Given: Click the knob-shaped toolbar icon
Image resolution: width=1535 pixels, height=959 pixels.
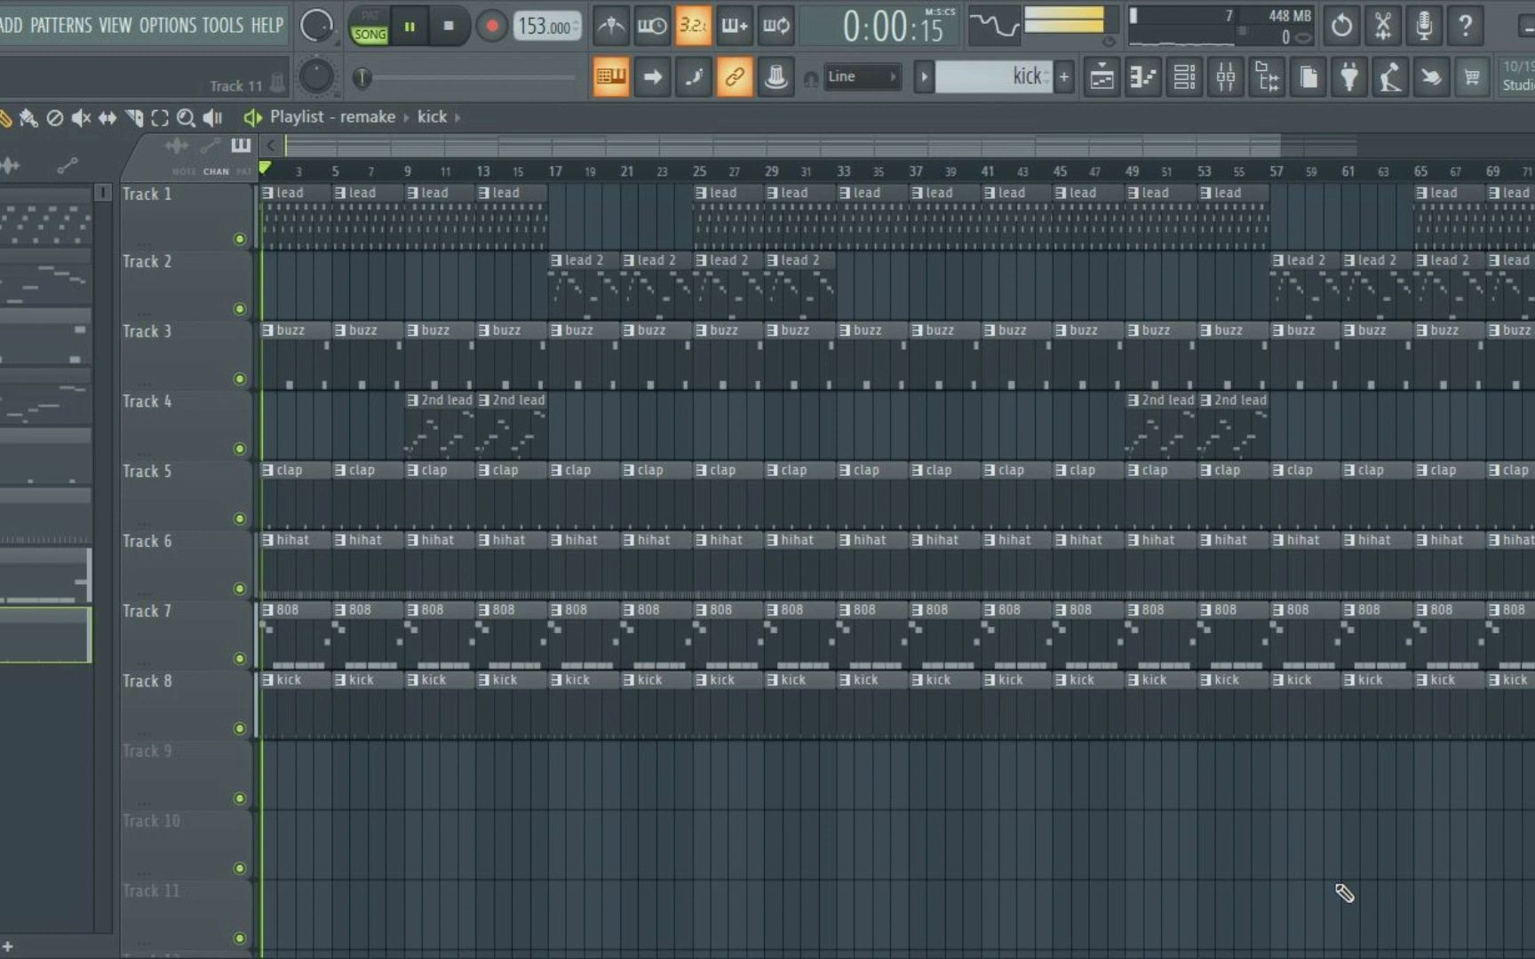Looking at the screenshot, I should tap(775, 77).
